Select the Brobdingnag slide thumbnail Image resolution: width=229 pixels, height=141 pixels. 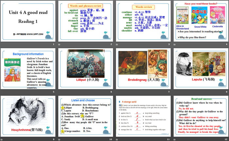(x=143, y=69)
